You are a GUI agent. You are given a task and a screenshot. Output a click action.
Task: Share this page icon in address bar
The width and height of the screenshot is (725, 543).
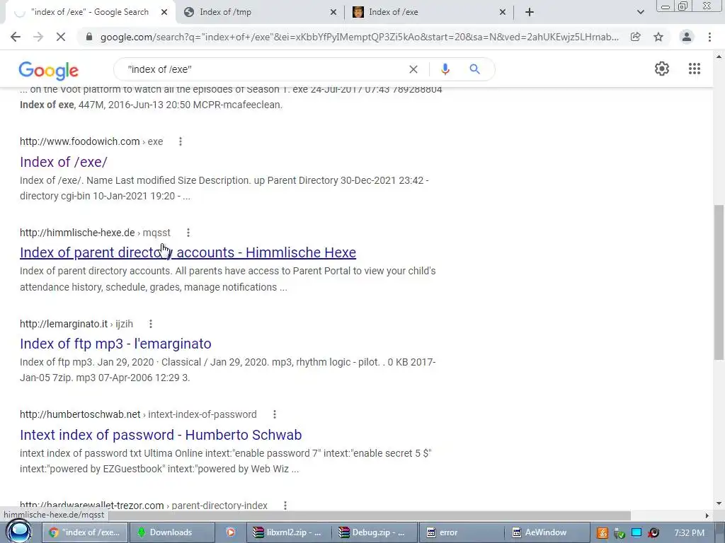(x=636, y=37)
